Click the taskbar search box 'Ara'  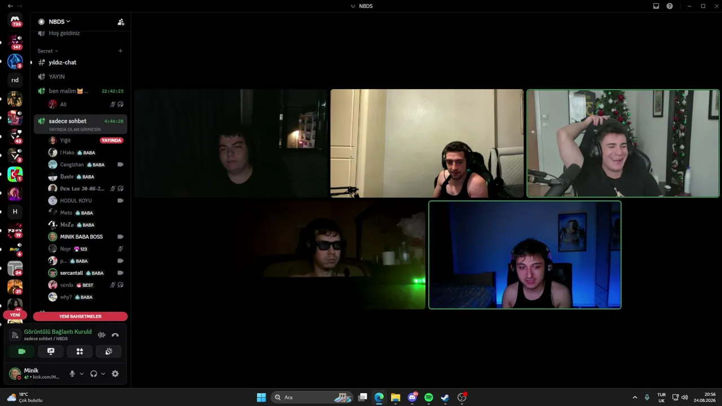(312, 398)
